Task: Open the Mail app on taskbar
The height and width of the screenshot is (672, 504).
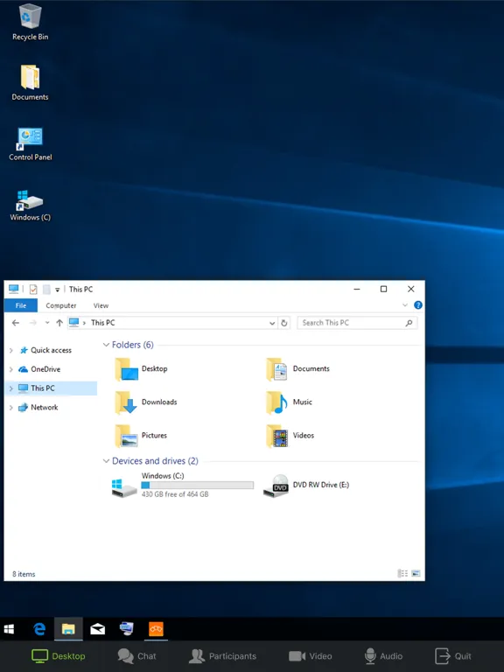Action: 98,629
